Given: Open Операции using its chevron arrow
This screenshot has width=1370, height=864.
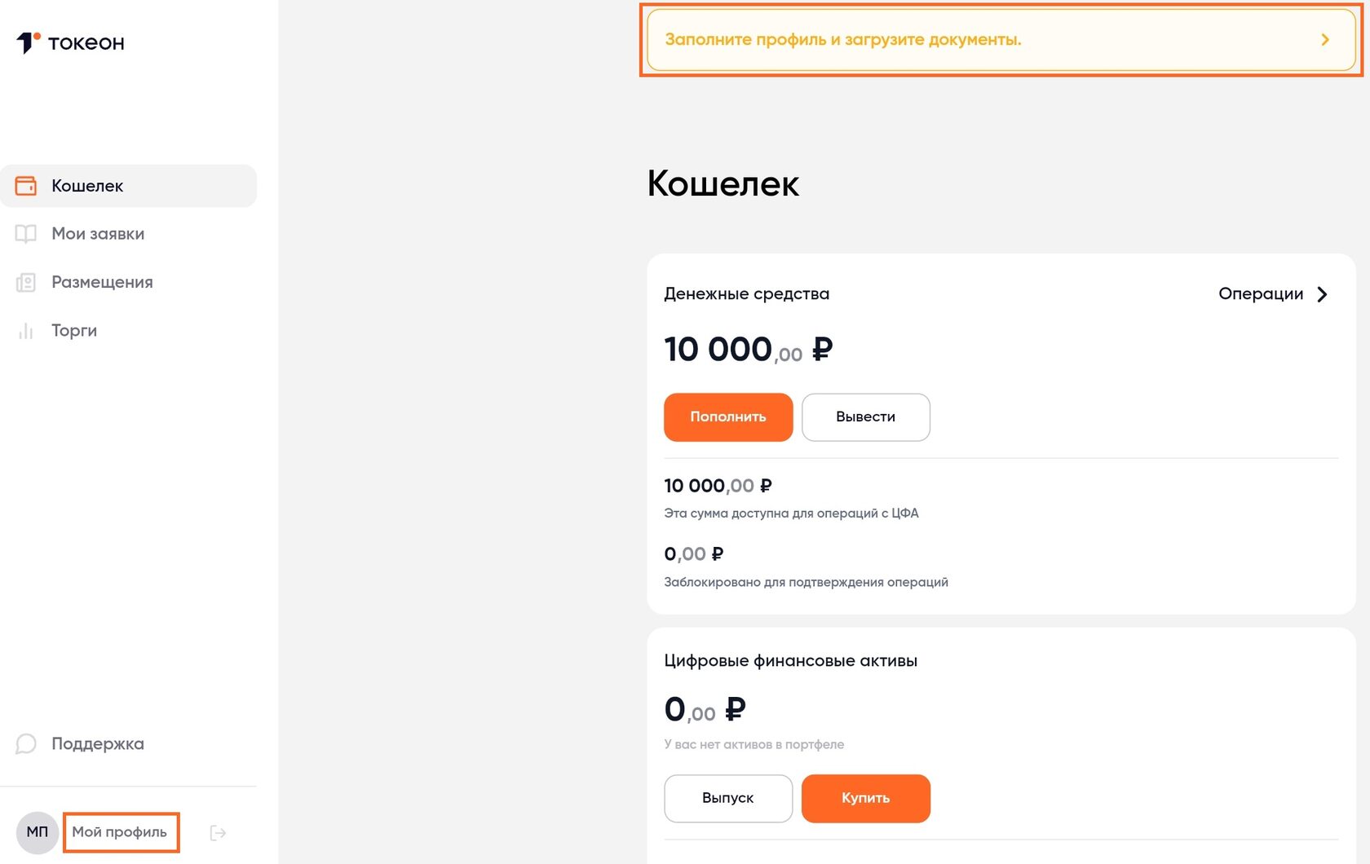Looking at the screenshot, I should pyautogui.click(x=1323, y=294).
